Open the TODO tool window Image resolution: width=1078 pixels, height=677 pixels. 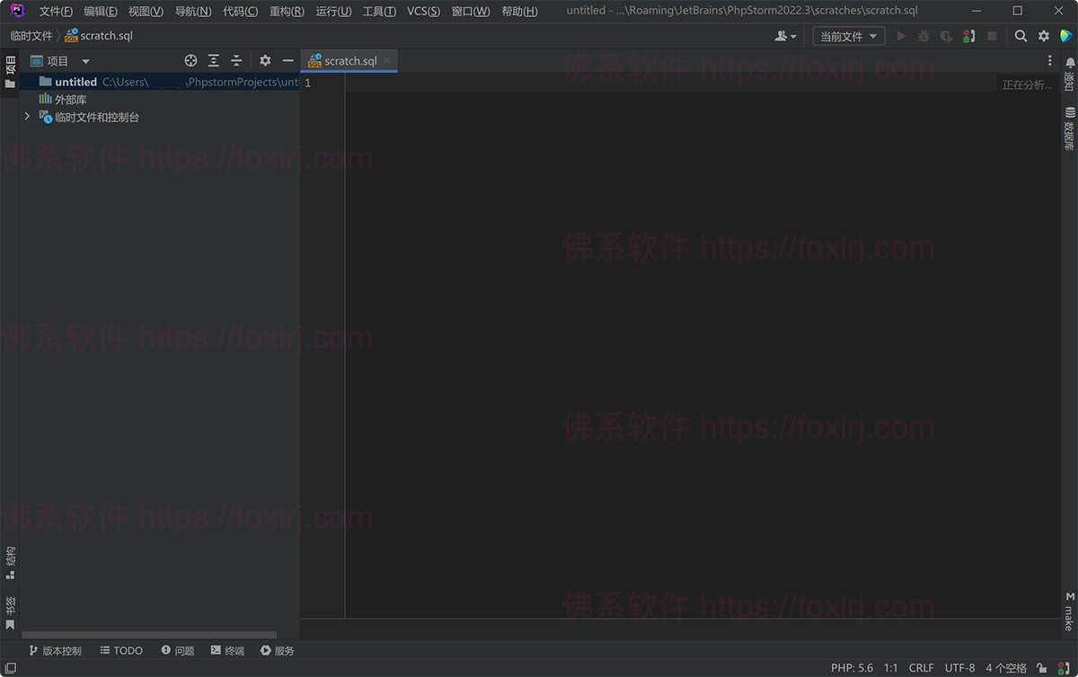120,650
